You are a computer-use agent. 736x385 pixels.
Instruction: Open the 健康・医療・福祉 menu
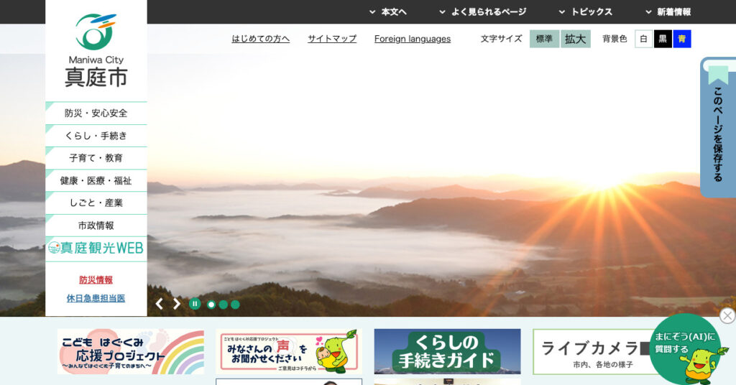(96, 180)
